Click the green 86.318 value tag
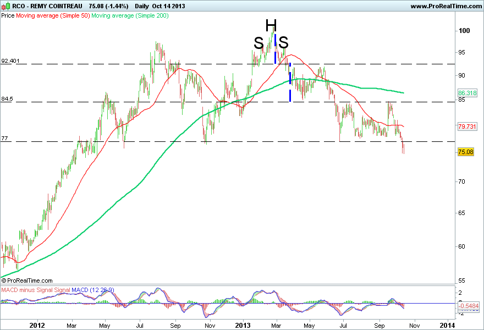The height and width of the screenshot is (330, 484). 467,93
